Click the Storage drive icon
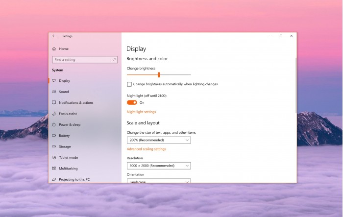The height and width of the screenshot is (217, 343). tap(54, 146)
